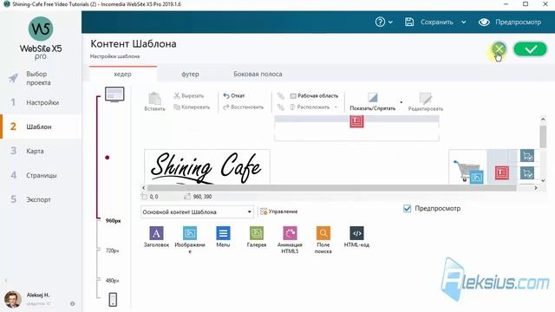This screenshot has width=555, height=312.
Task: Select the Menu object icon
Action: 223,233
